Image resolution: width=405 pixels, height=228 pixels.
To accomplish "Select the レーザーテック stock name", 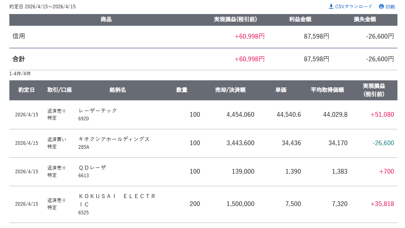I will tap(98, 111).
